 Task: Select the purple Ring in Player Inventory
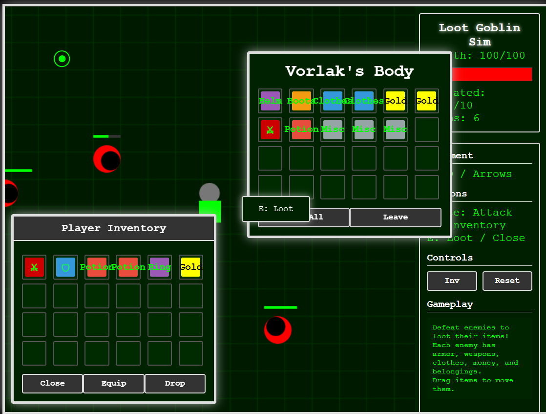point(160,267)
